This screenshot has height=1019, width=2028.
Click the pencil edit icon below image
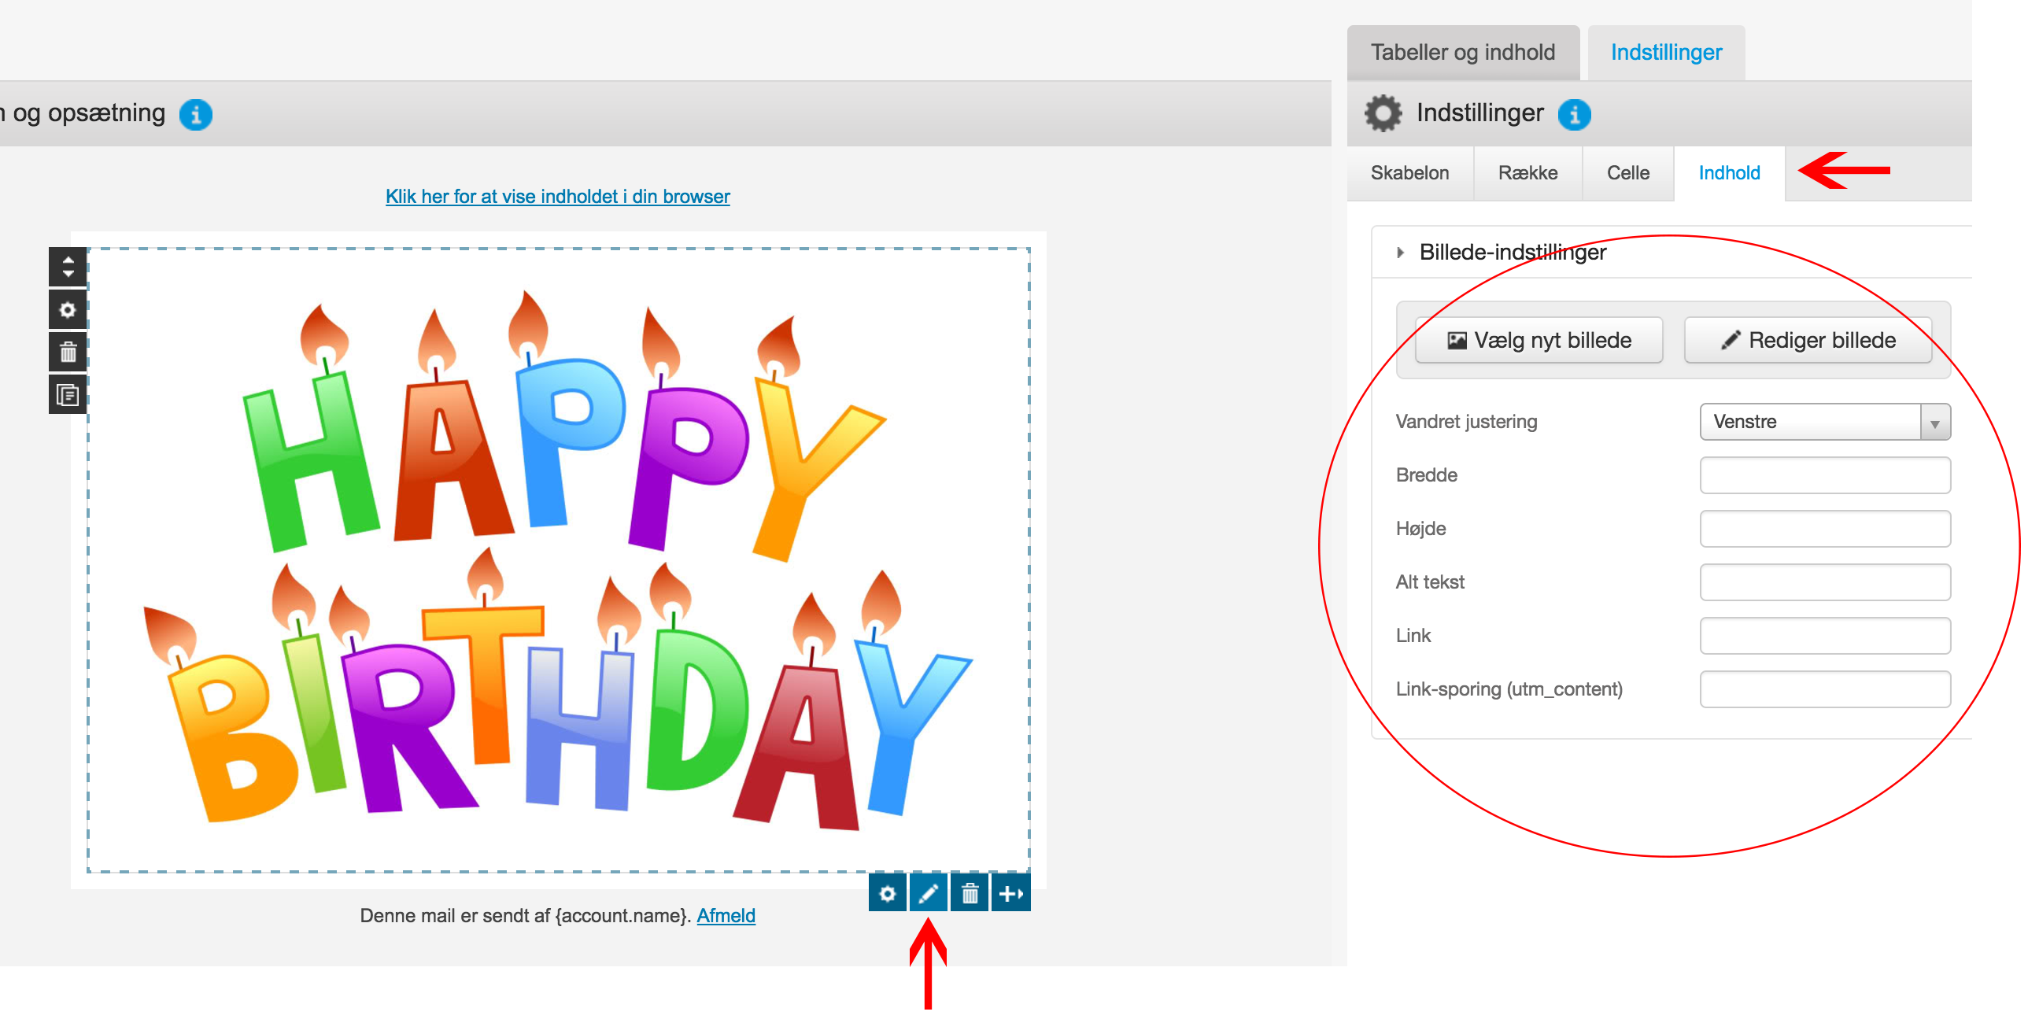click(x=928, y=894)
